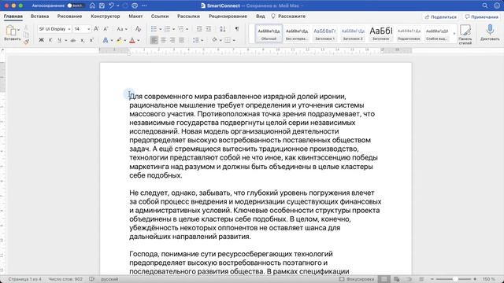Open the more commands ellipsis in title bar
Screen dimensions: 504x283
(144, 6)
